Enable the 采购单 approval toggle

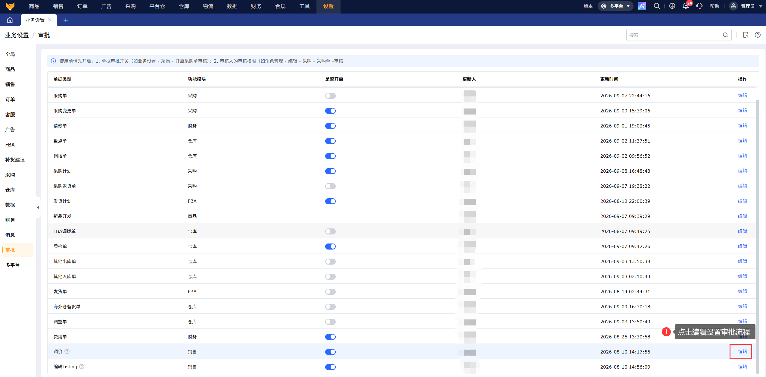pyautogui.click(x=330, y=96)
